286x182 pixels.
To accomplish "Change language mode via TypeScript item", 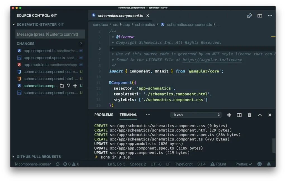I will point(184,164).
